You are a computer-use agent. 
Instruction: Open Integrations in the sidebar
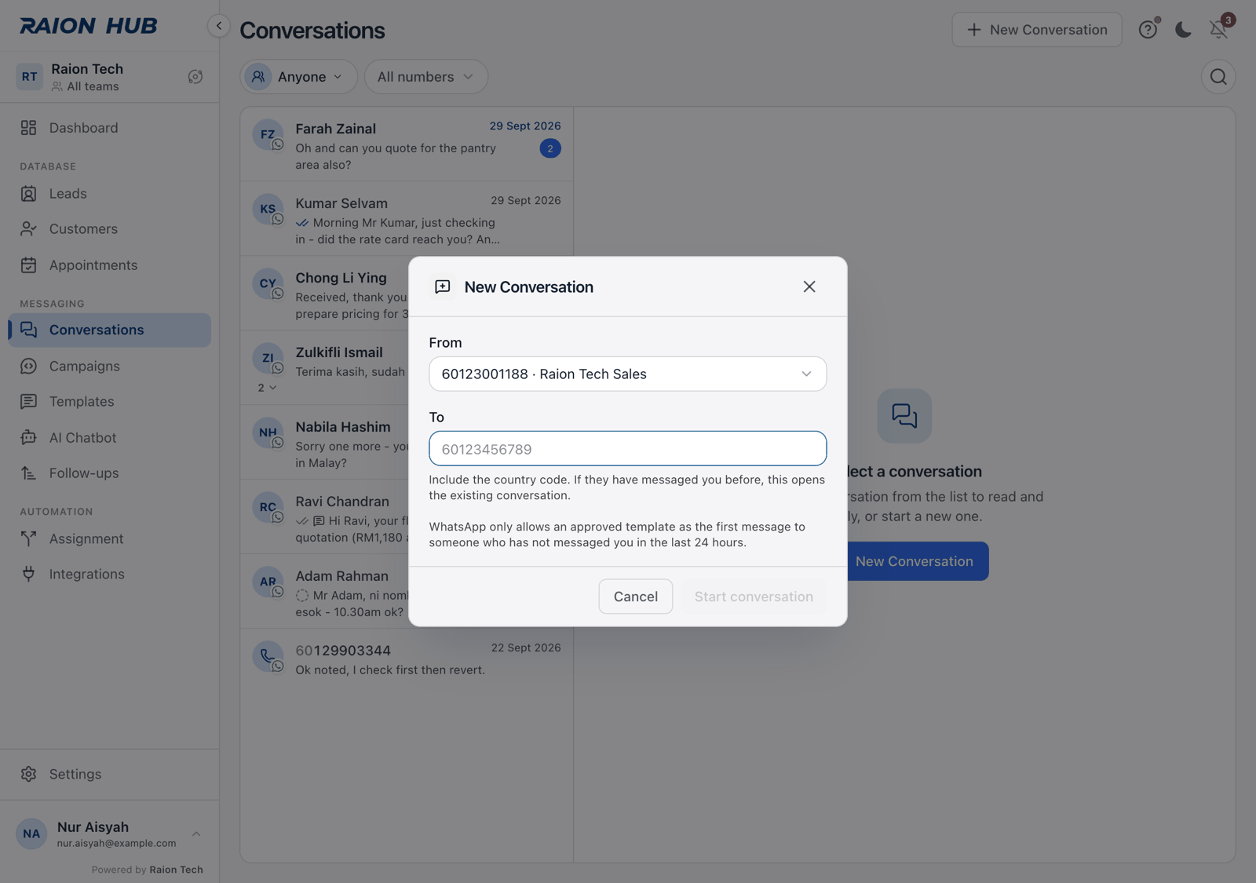tap(110, 575)
